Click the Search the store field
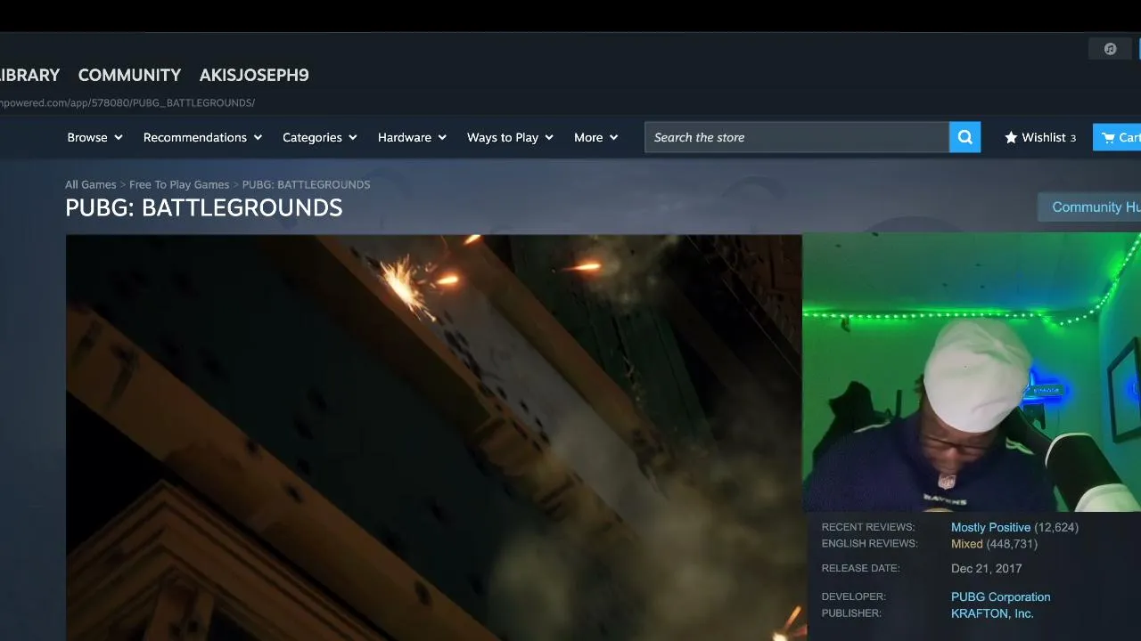 coord(797,137)
